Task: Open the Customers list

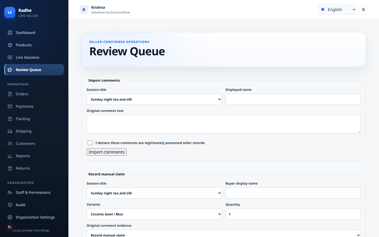Action: tap(34, 144)
